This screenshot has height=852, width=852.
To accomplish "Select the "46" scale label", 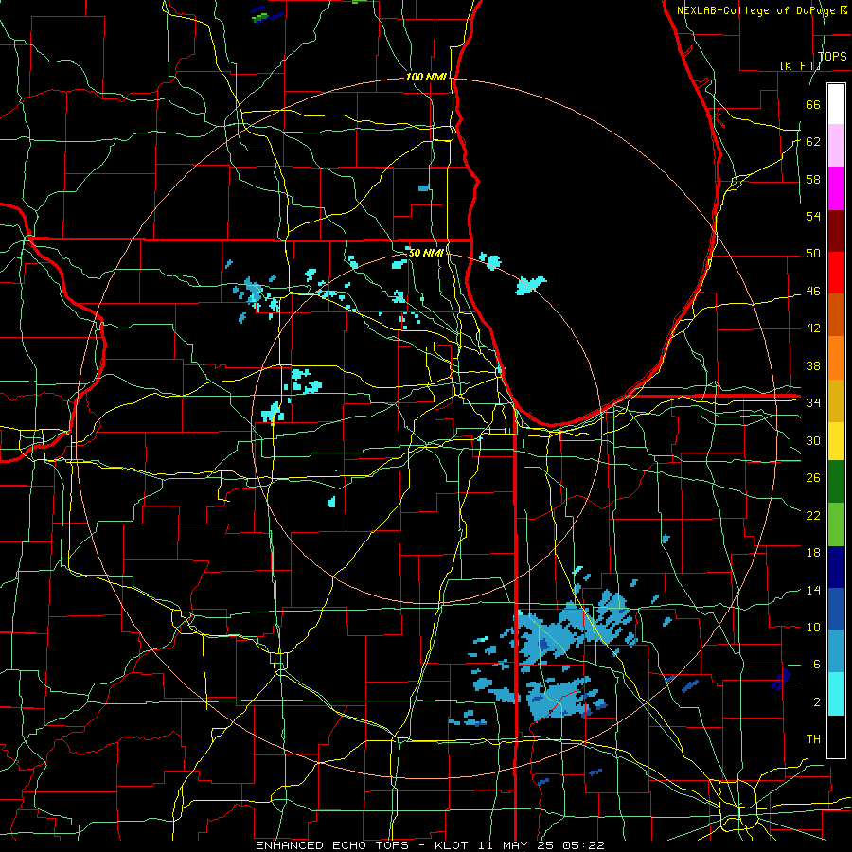I will [813, 292].
